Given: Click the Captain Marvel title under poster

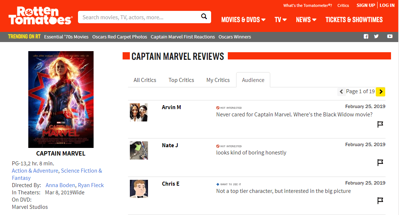Looking at the screenshot, I should pos(61,153).
